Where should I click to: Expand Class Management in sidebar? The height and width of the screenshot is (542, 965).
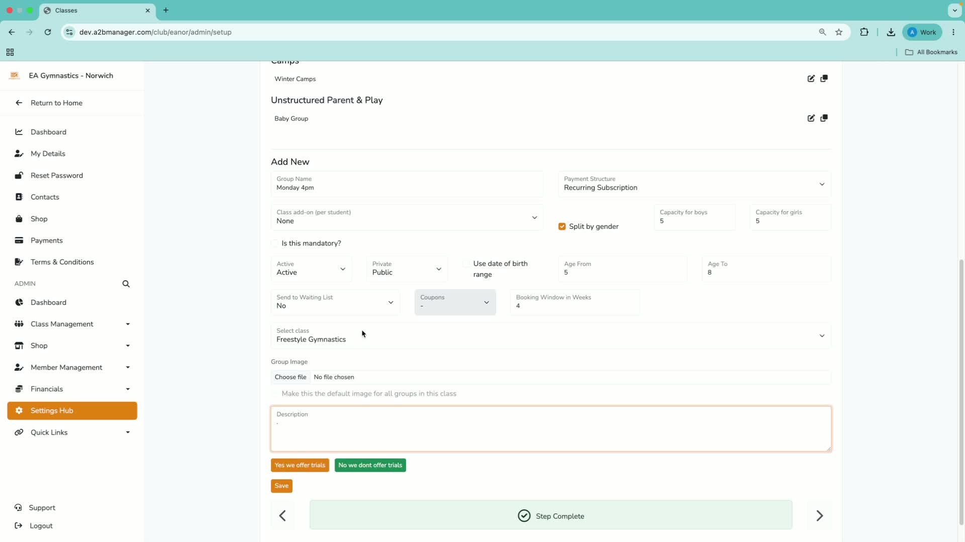pyautogui.click(x=72, y=324)
